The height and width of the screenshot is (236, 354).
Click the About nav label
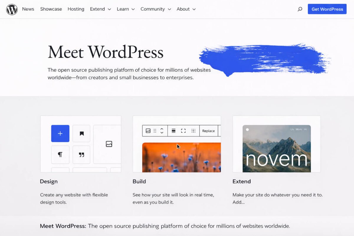pos(183,9)
